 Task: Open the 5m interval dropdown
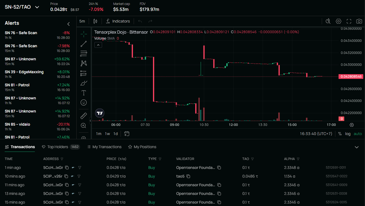pyautogui.click(x=82, y=21)
